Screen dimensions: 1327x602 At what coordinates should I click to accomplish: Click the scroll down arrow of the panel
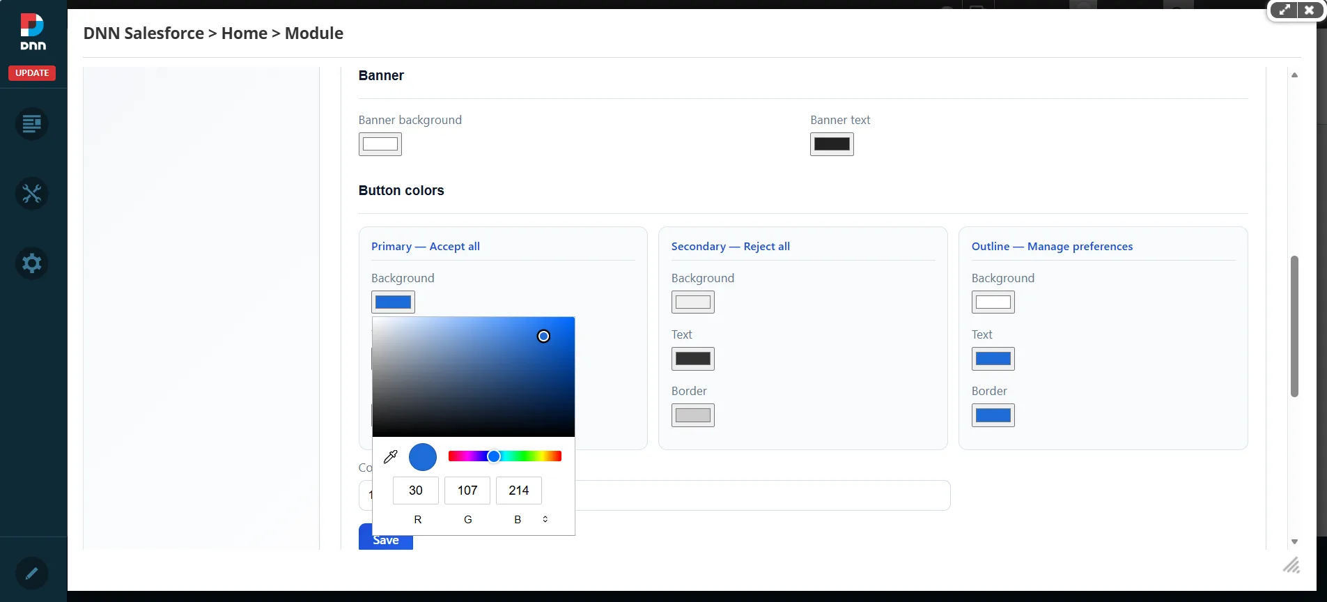[1294, 541]
